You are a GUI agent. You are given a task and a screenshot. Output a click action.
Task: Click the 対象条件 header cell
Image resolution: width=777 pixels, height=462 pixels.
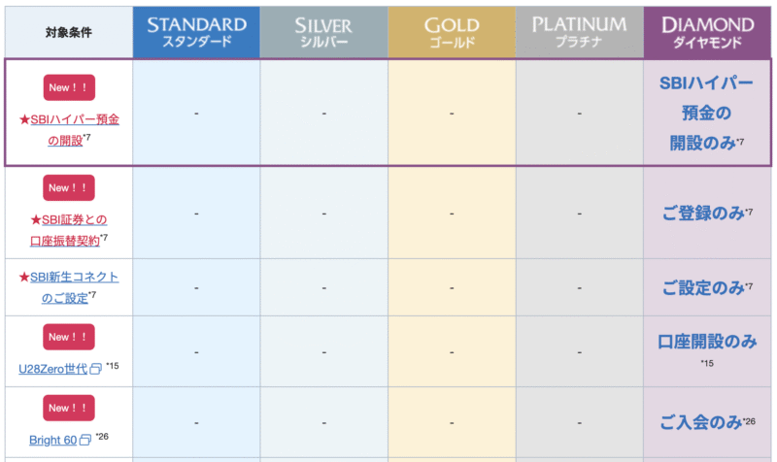click(x=68, y=32)
